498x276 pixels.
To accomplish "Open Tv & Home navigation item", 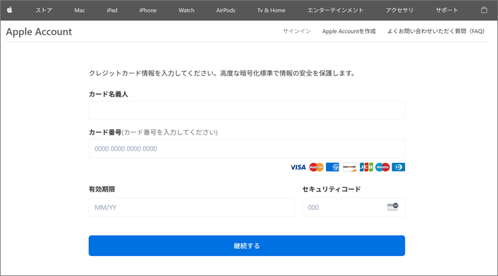I will pyautogui.click(x=271, y=10).
